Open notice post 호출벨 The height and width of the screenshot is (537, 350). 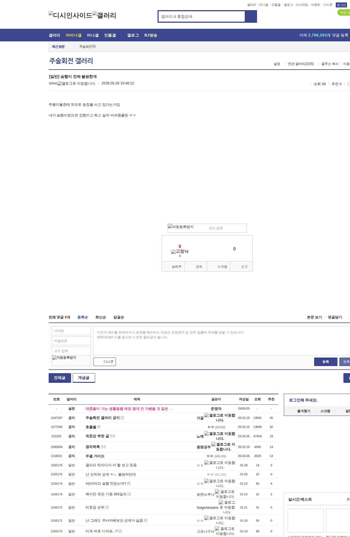click(91, 427)
